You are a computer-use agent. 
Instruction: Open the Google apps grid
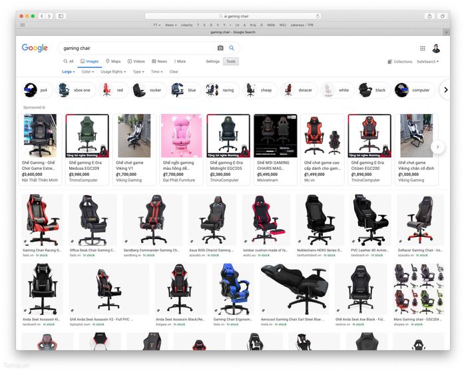pos(422,48)
